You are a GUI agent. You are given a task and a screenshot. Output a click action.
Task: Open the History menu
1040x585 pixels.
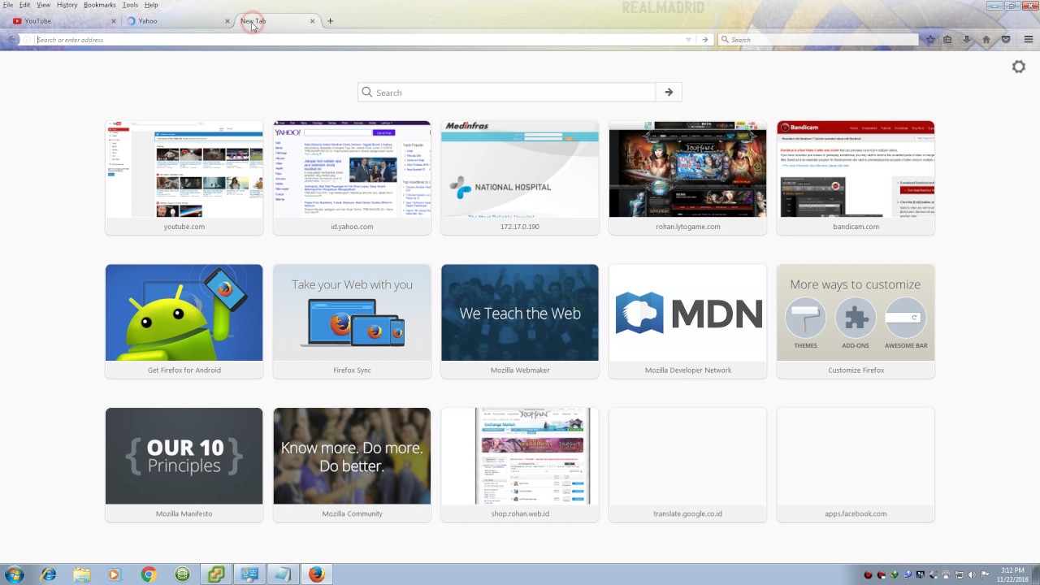coord(67,5)
